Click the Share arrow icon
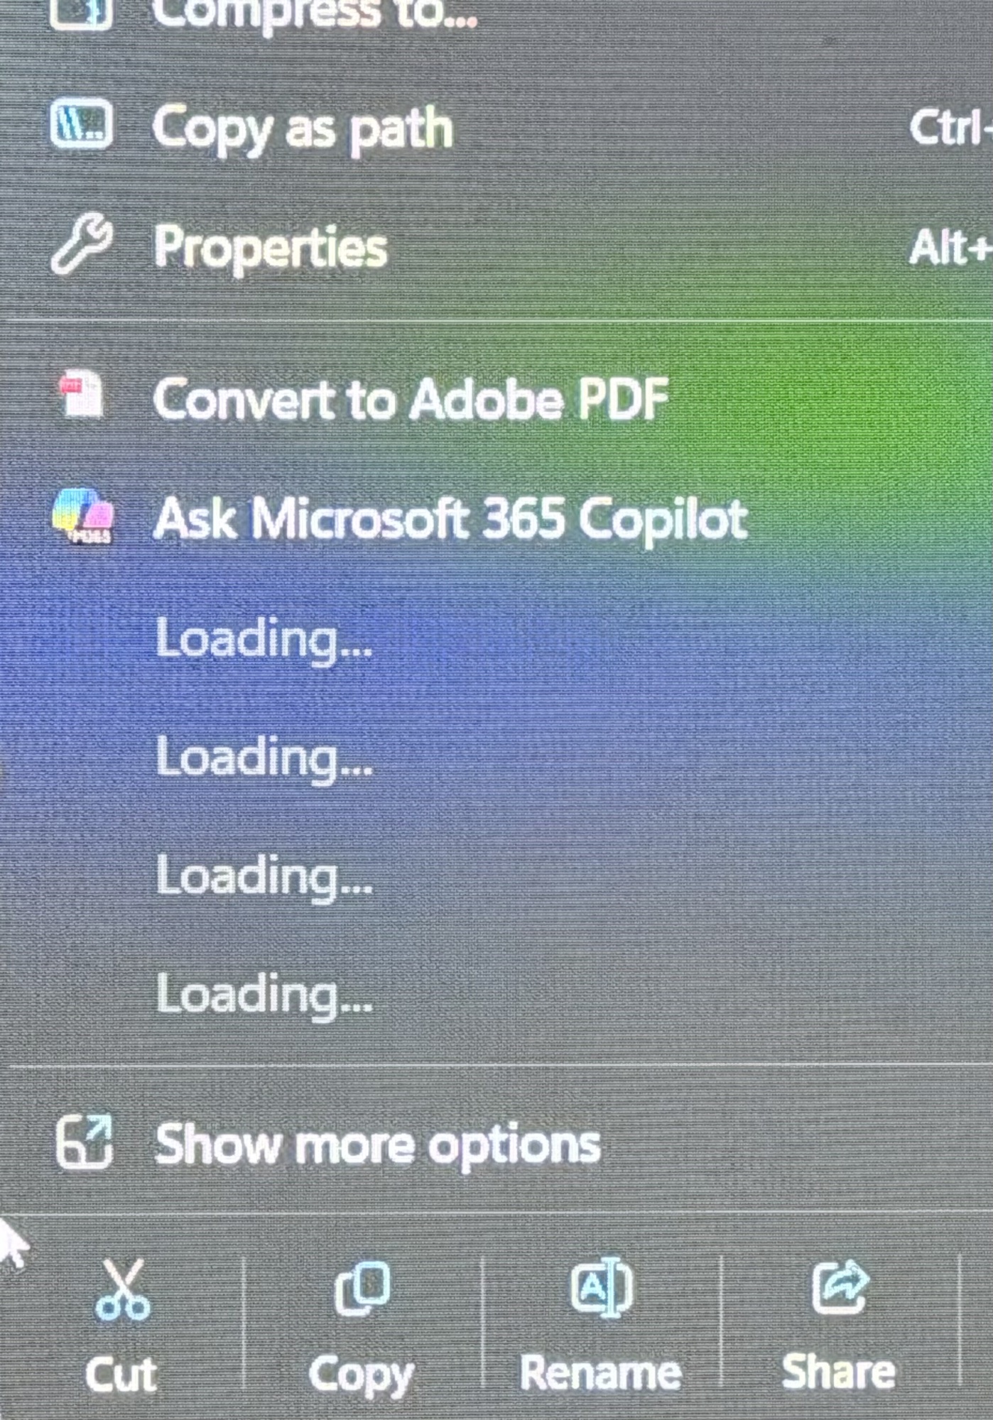993x1420 pixels. coord(840,1288)
